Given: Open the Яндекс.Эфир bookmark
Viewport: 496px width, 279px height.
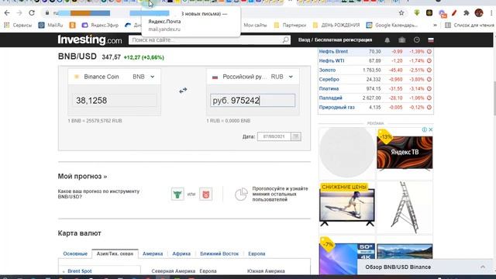Looking at the screenshot, I should click(x=100, y=25).
